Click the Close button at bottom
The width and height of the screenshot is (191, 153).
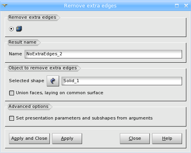135,139
